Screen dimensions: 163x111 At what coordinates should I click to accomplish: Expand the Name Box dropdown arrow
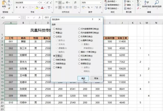(19, 18)
